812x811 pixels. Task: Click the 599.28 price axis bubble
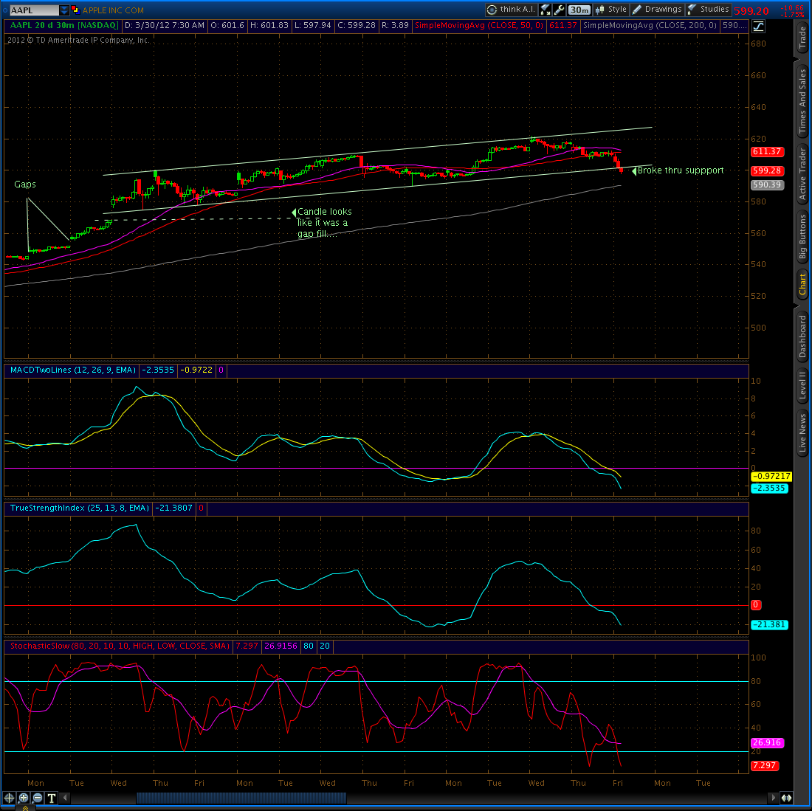tap(767, 170)
